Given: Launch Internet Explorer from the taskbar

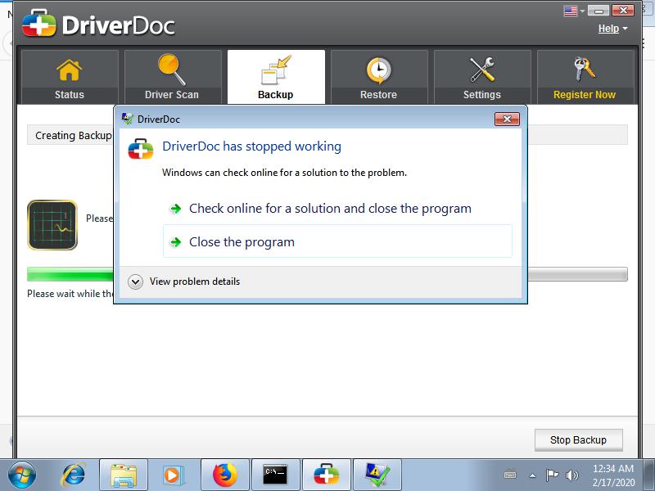Looking at the screenshot, I should 73,475.
